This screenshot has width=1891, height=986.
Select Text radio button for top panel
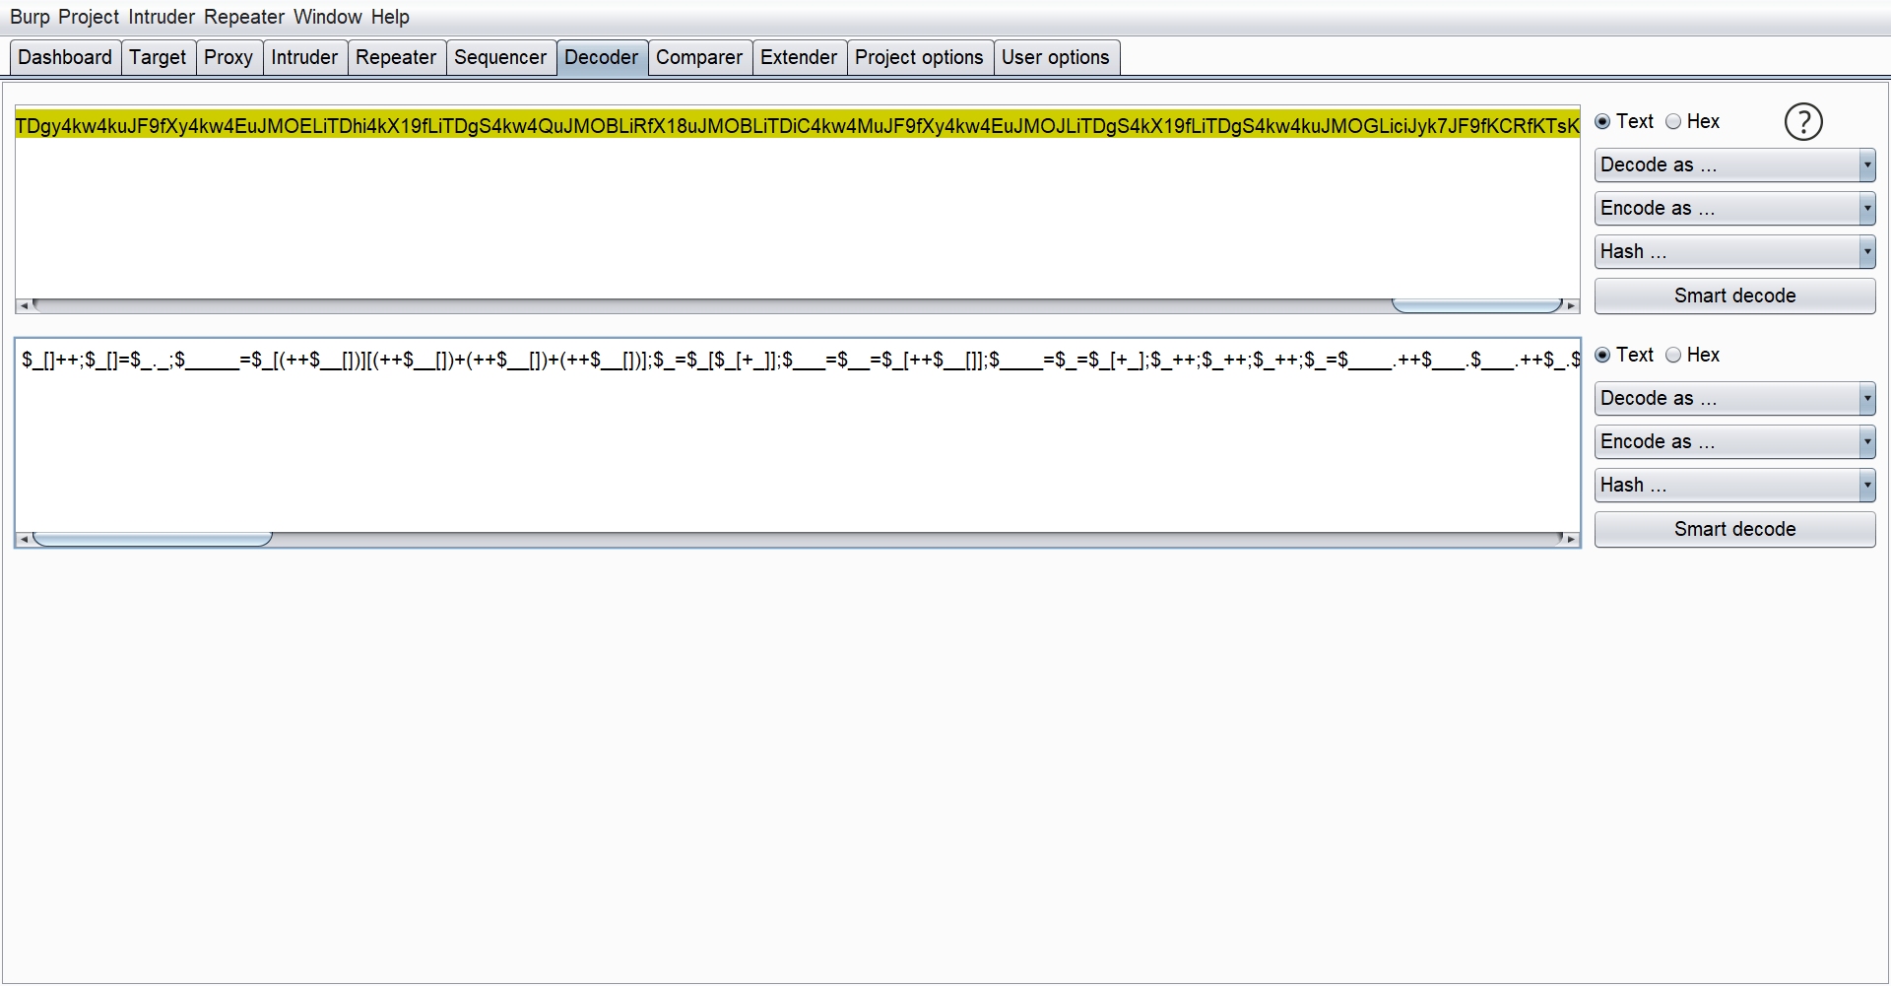[x=1602, y=121]
